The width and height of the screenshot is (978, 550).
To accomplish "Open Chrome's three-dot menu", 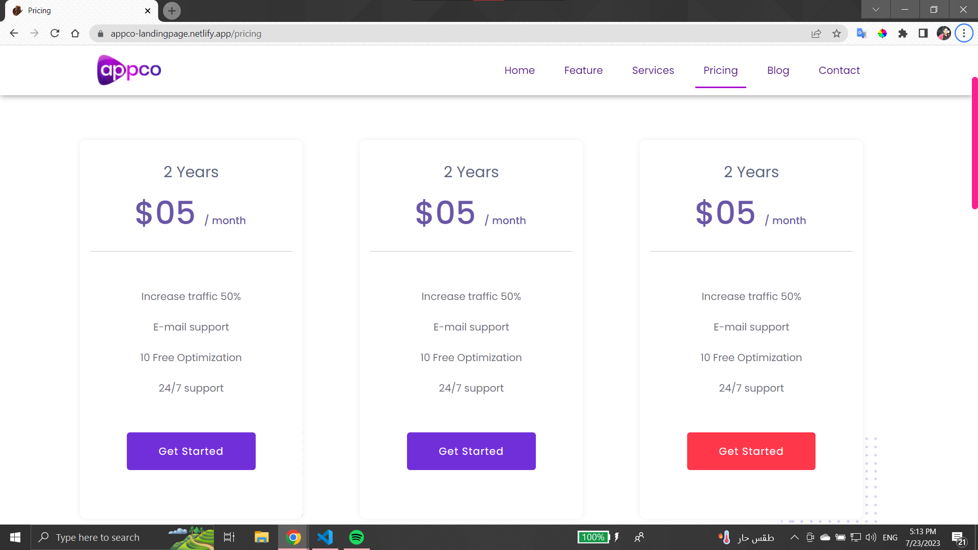I will (x=964, y=34).
